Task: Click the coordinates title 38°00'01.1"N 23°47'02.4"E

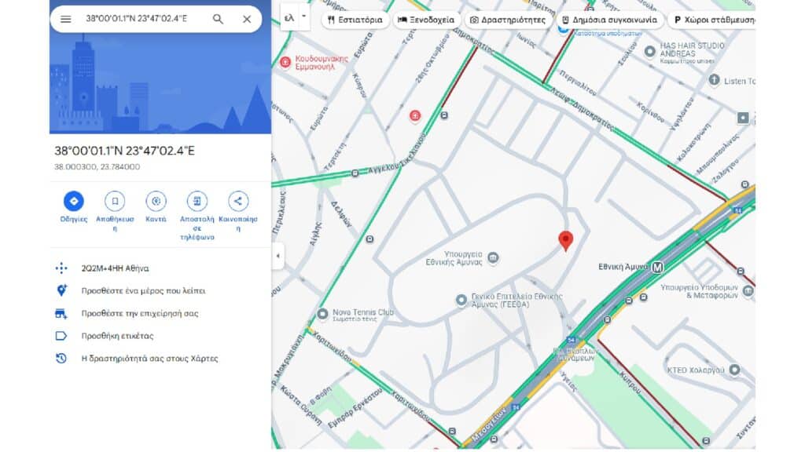Action: 125,151
